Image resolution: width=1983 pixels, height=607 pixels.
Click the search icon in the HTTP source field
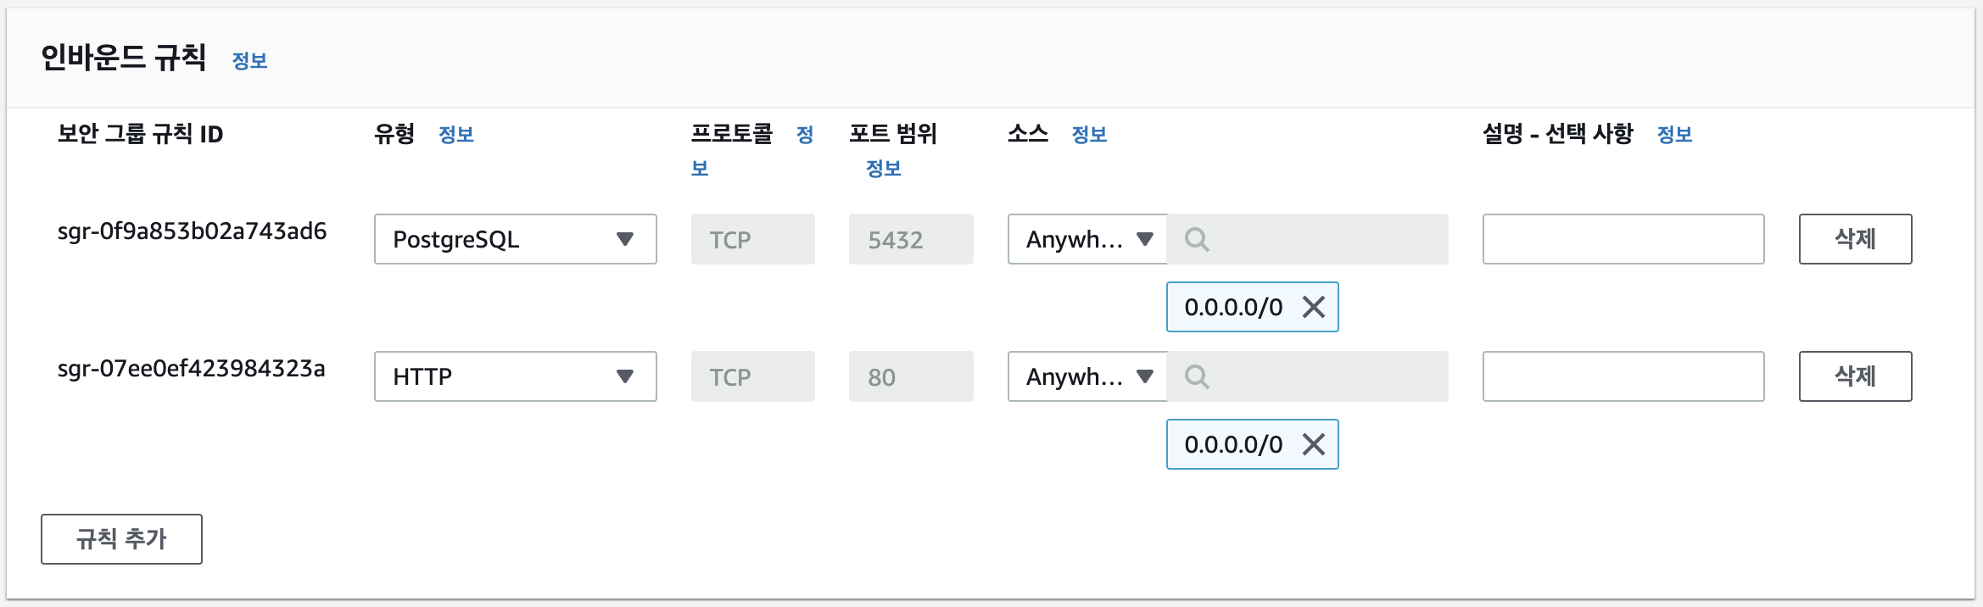1197,376
